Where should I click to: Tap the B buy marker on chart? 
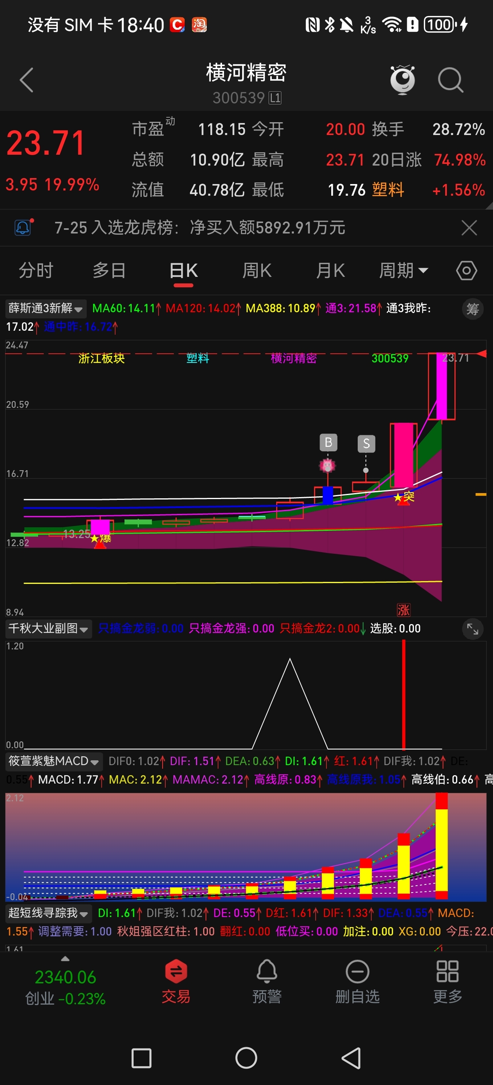click(328, 442)
